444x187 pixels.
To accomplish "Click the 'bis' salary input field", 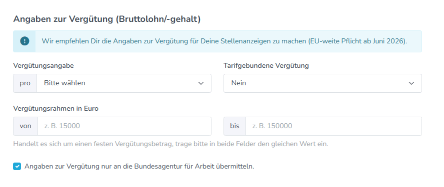I will click(333, 126).
